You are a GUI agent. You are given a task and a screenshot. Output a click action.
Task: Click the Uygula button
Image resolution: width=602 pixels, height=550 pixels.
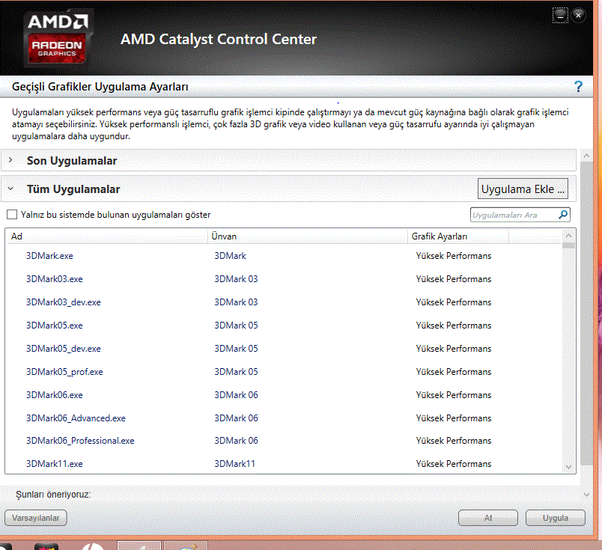(555, 518)
